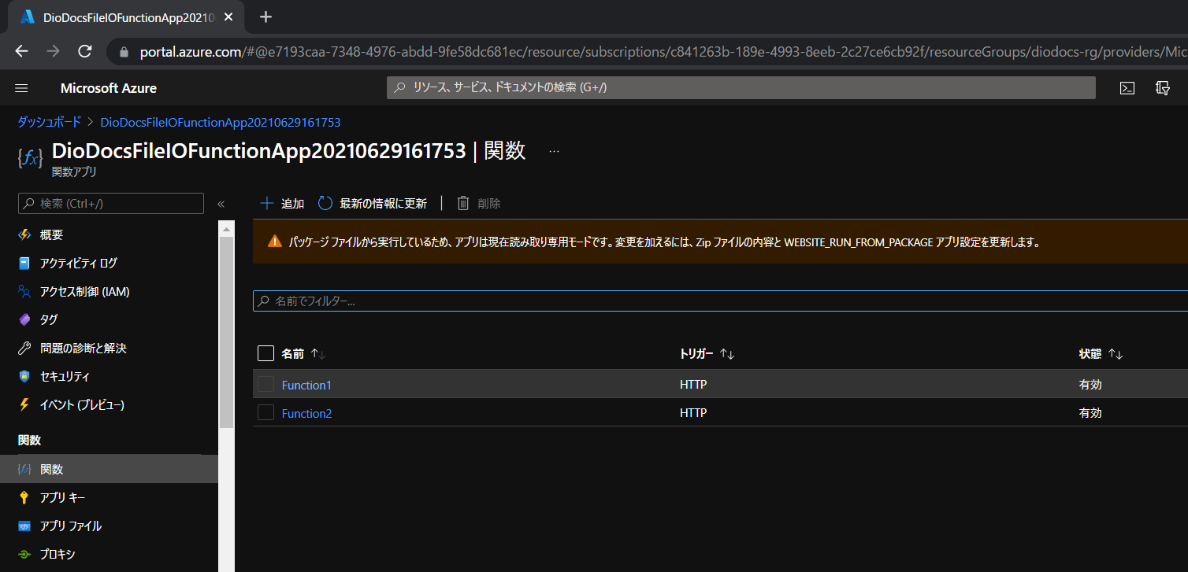
Task: Open the directories and subscriptions filter icon
Action: coord(1162,88)
